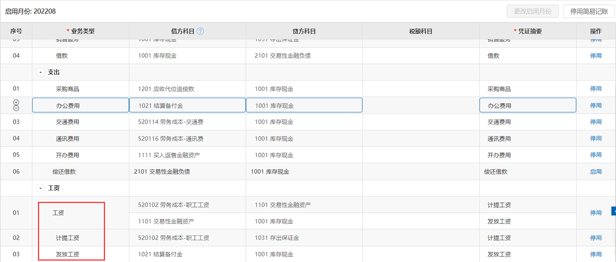The image size is (616, 262).
Task: Open the credit account field in 办公费用 row
Action: point(304,105)
